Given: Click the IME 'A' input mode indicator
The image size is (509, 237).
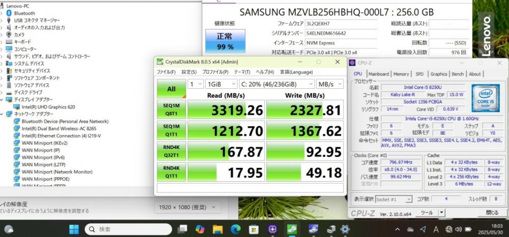Looking at the screenshot, I should tap(436, 229).
